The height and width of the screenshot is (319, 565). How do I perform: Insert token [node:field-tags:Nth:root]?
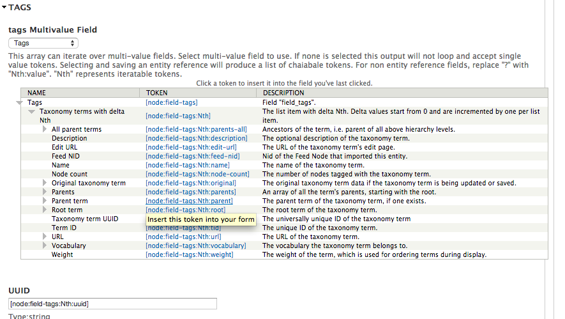coord(185,210)
